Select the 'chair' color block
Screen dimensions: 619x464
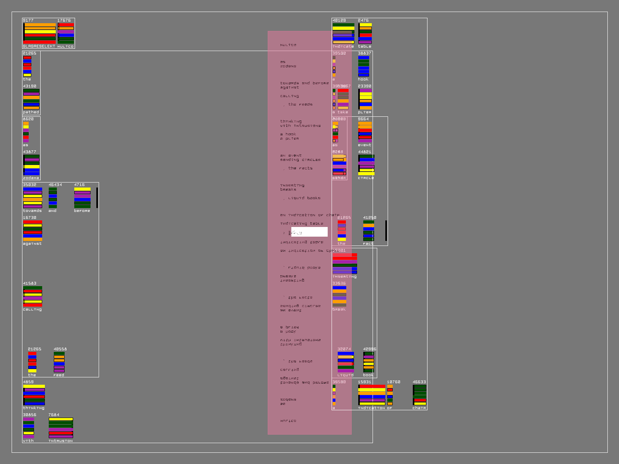coord(419,395)
